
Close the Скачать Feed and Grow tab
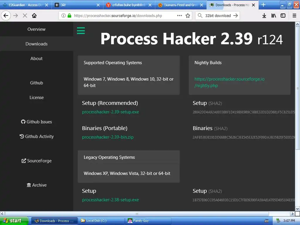point(202,5)
